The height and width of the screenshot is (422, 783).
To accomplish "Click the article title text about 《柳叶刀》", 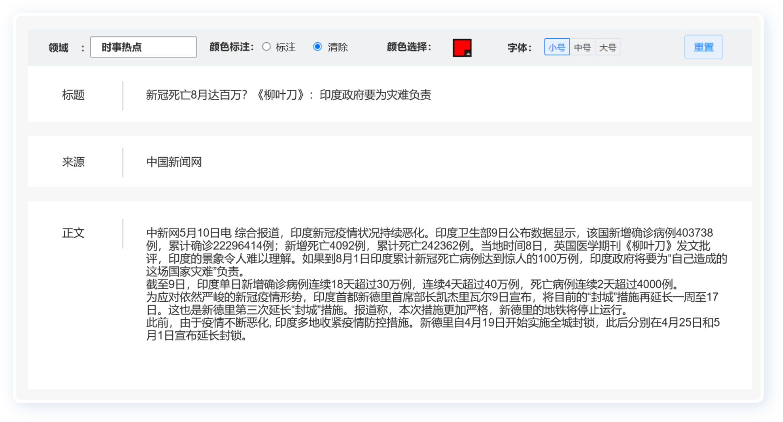I will (x=288, y=95).
